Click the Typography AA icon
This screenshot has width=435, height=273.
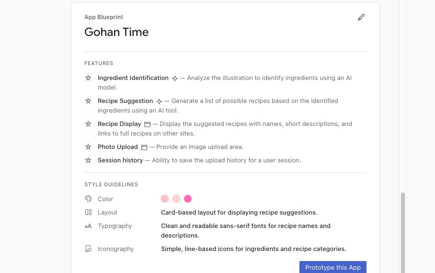(x=88, y=226)
